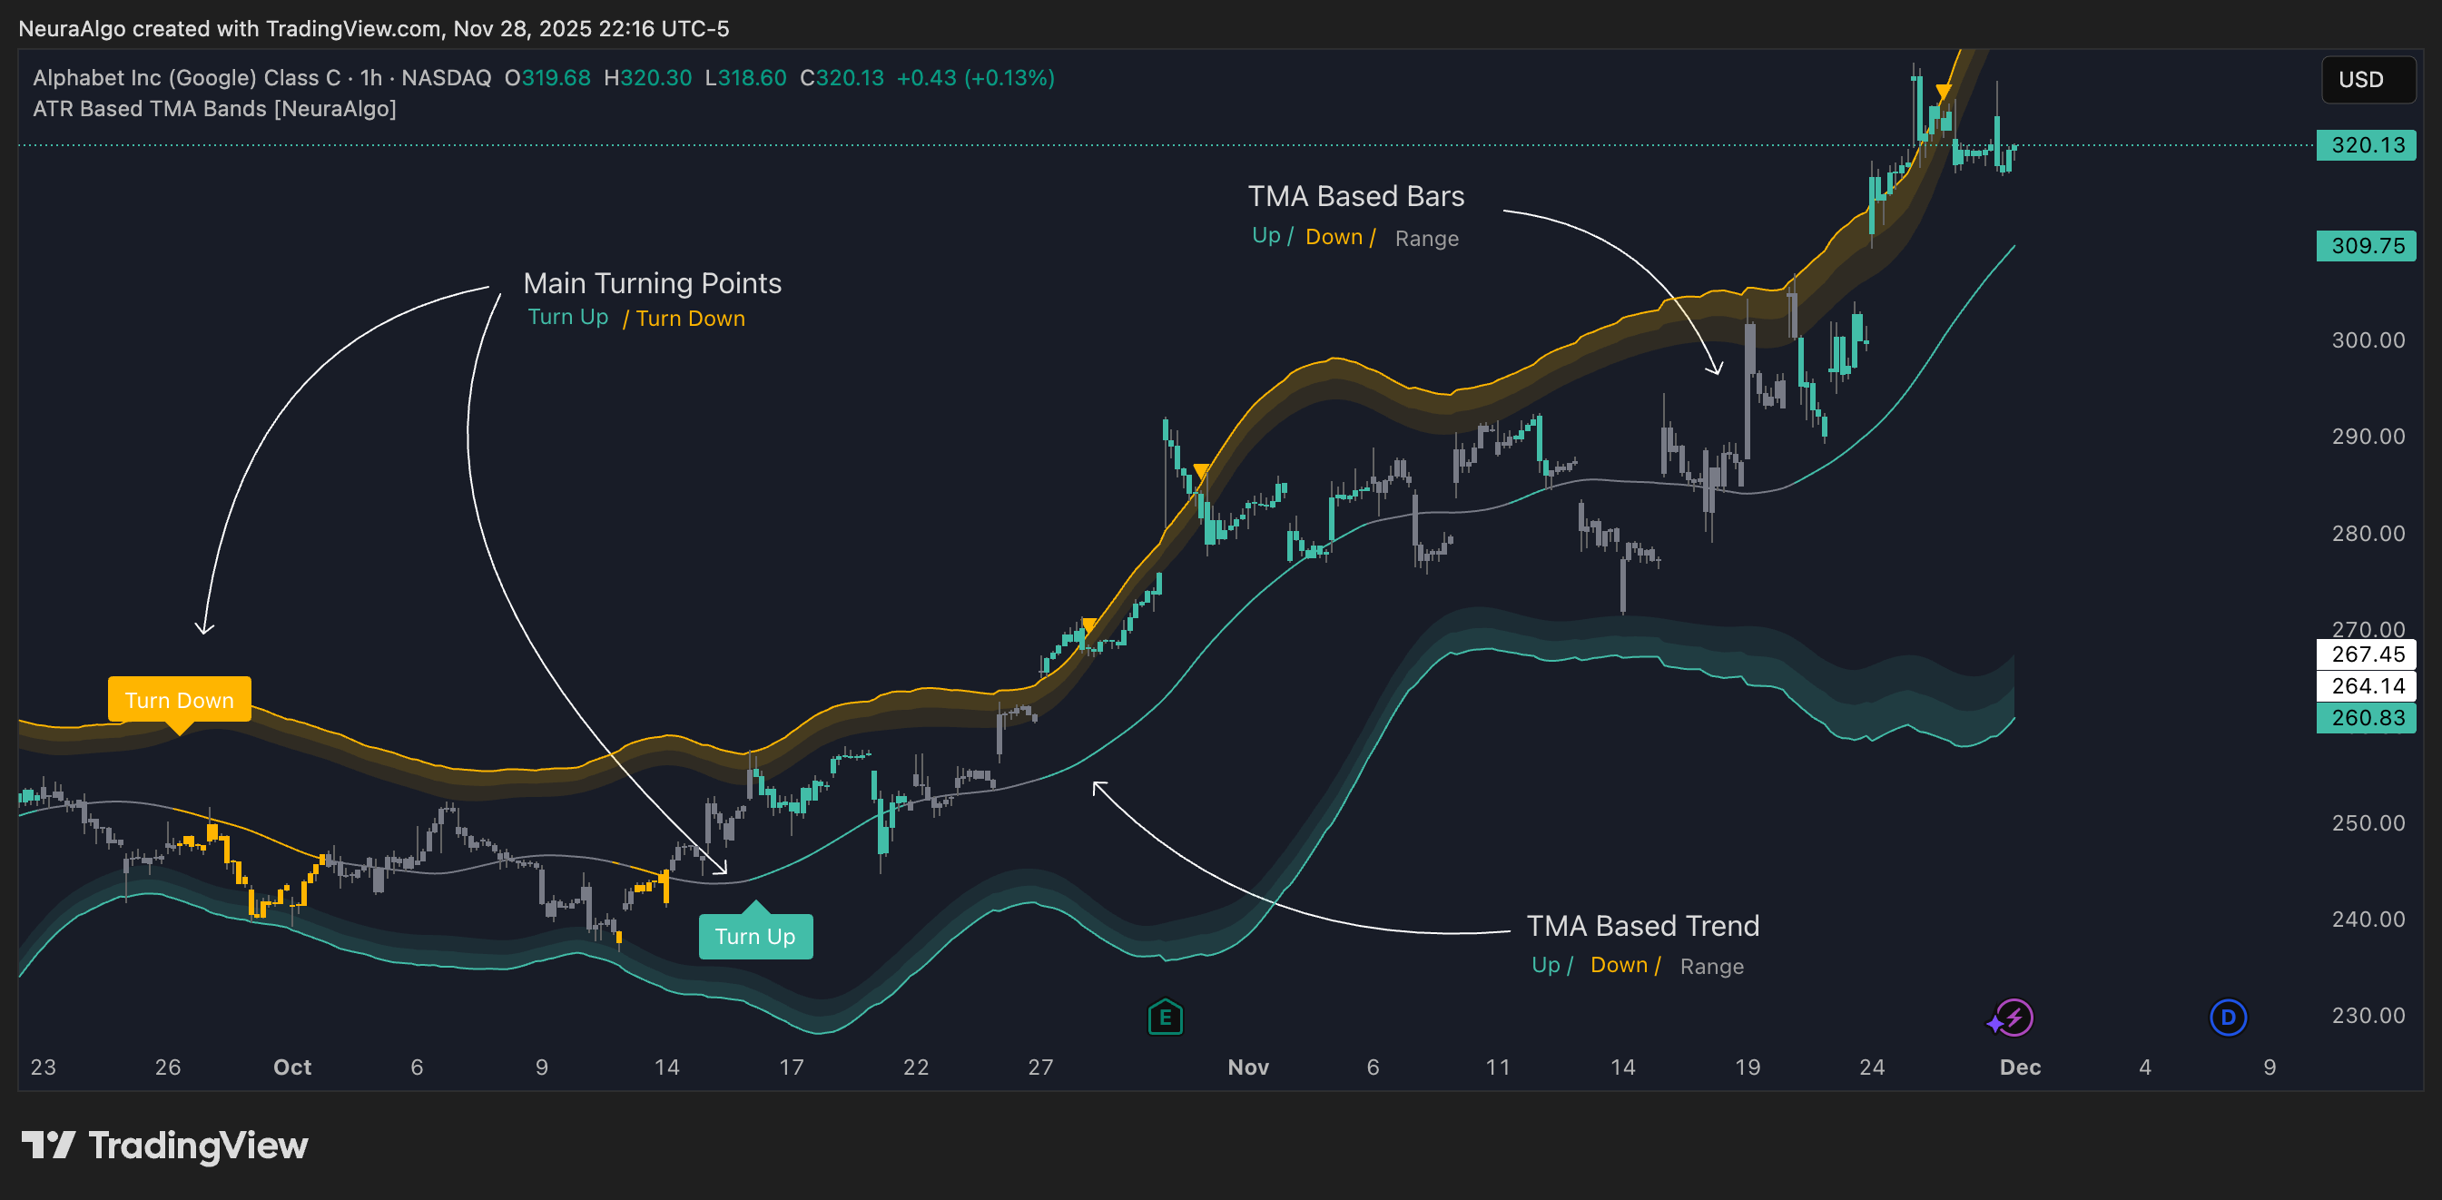2442x1200 pixels.
Task: Click the Turn Down signal label
Action: pos(179,701)
